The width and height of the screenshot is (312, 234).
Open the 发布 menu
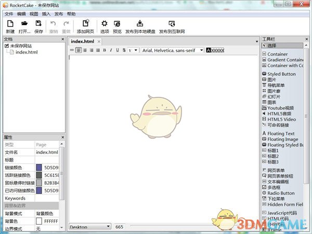click(58, 14)
